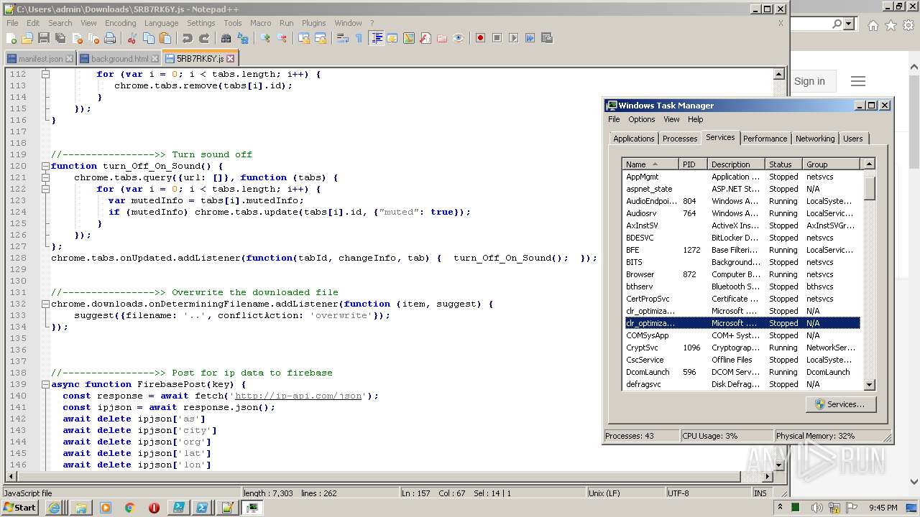Zoom in using toolbar icon
920x517 pixels.
(265, 38)
